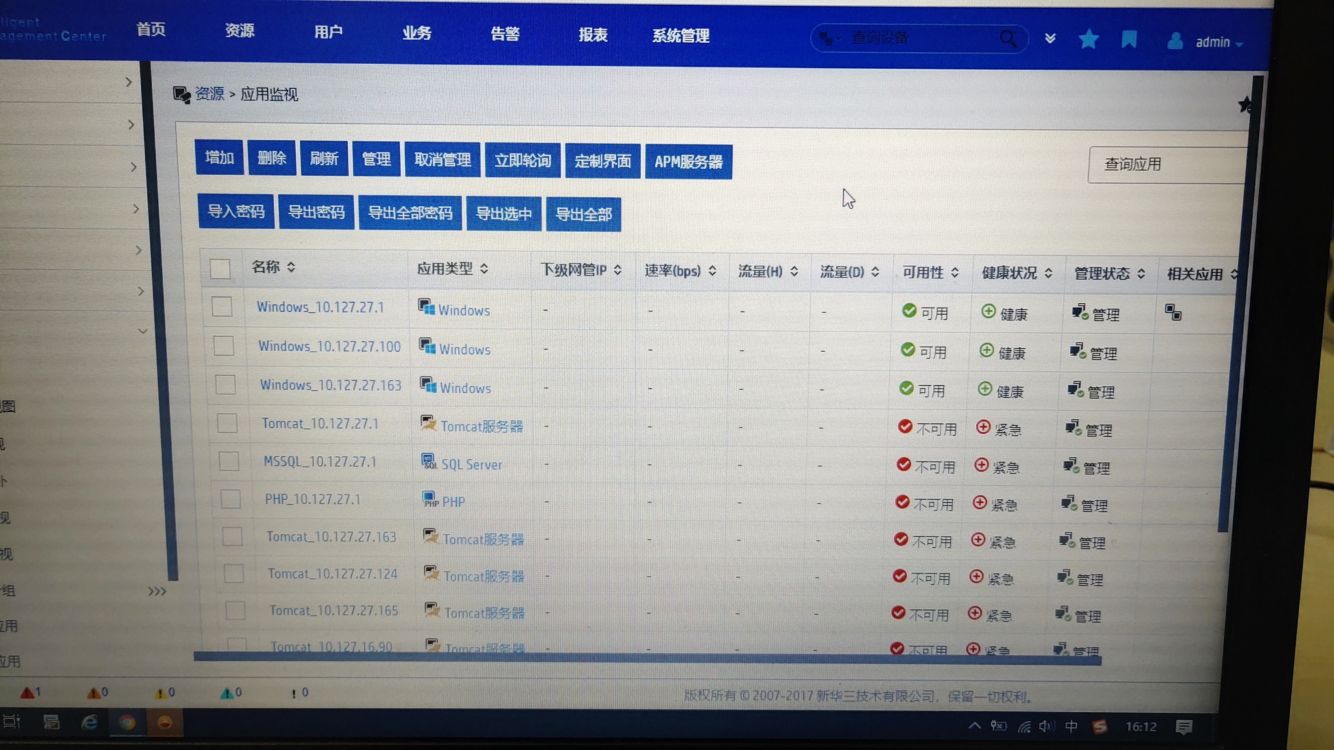The width and height of the screenshot is (1334, 750).
Task: Click the 立即轮询 button
Action: click(522, 160)
